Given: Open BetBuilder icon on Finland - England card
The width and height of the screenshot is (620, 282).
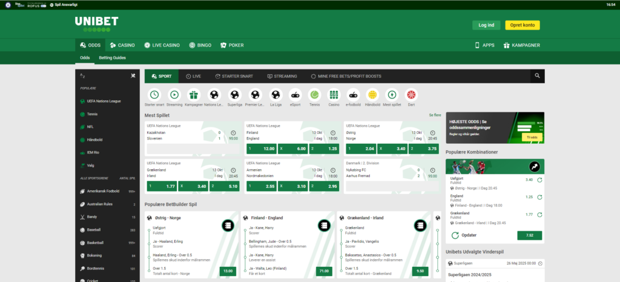Looking at the screenshot, I should pos(324,226).
